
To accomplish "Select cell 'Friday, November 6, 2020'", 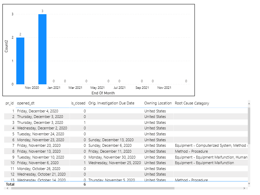I will 38,163.
